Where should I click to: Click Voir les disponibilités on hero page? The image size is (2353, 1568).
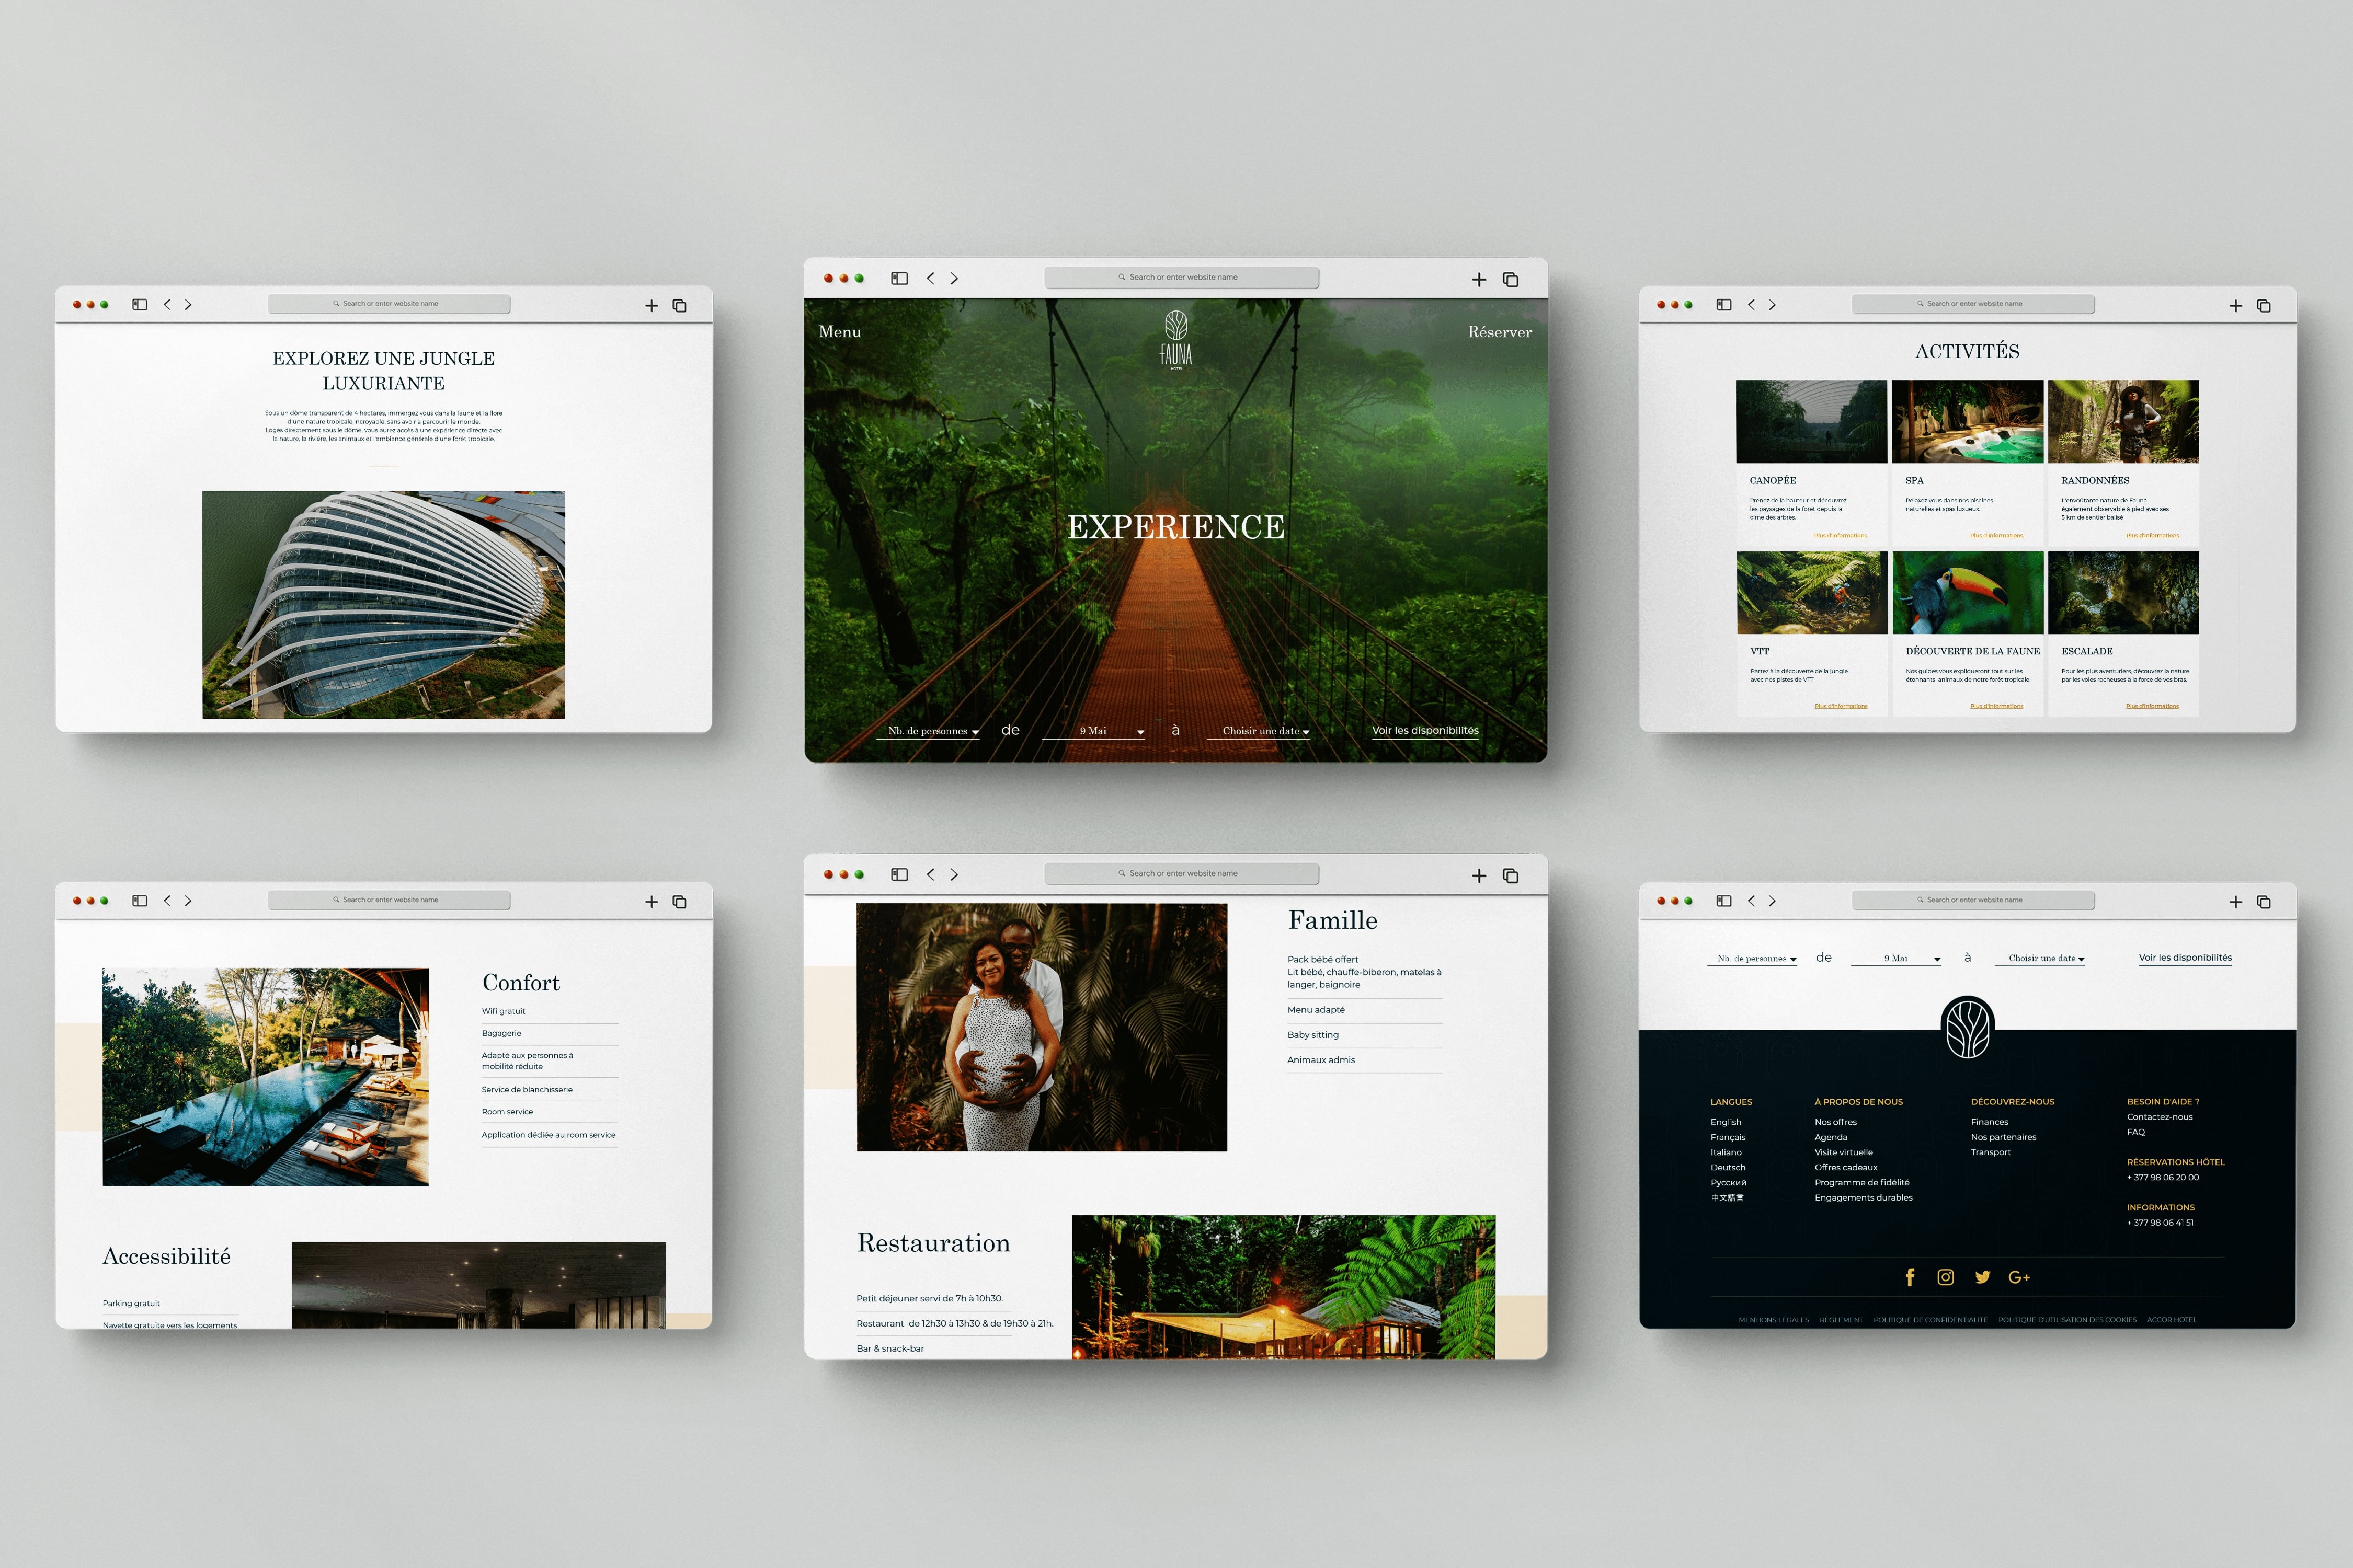click(1424, 730)
